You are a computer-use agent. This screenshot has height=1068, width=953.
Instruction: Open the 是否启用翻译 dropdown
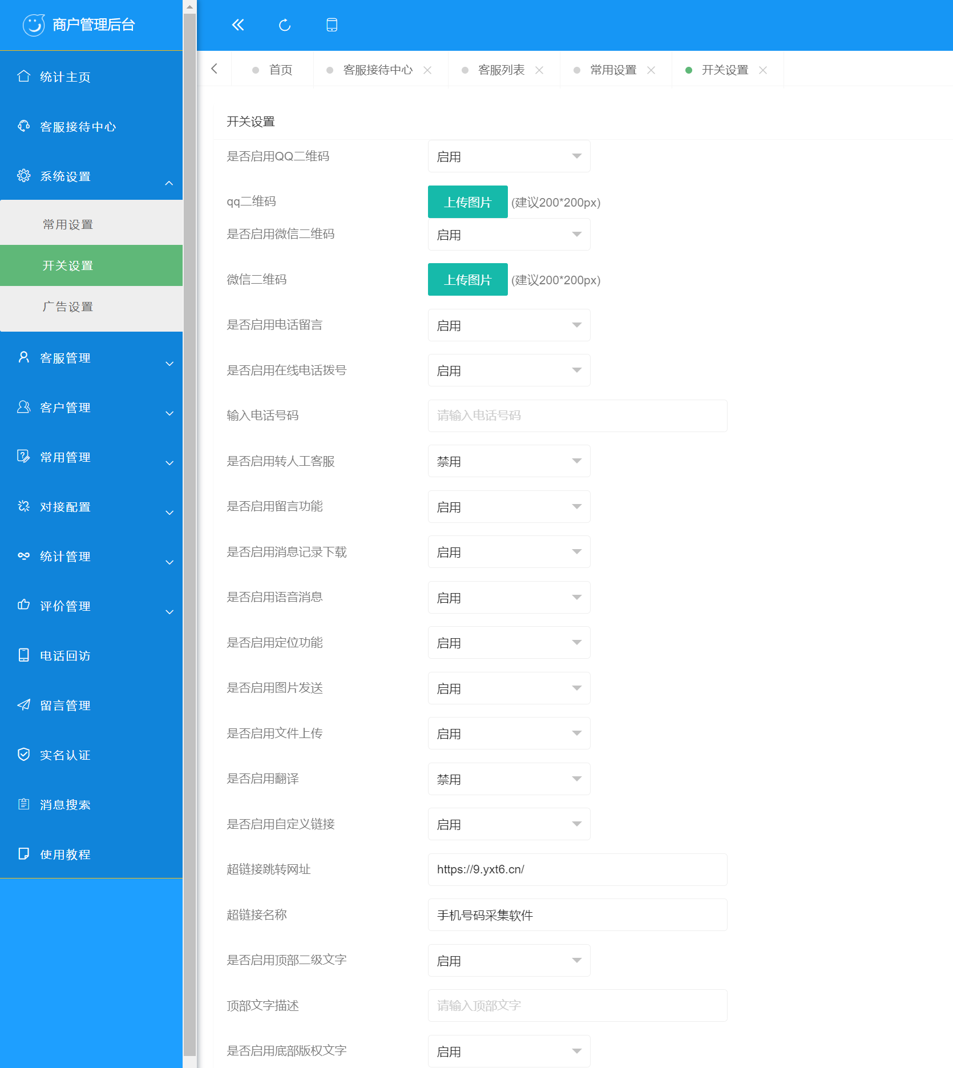click(509, 779)
